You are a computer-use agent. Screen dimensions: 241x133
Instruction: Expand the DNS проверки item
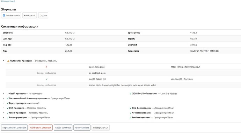click(16, 108)
